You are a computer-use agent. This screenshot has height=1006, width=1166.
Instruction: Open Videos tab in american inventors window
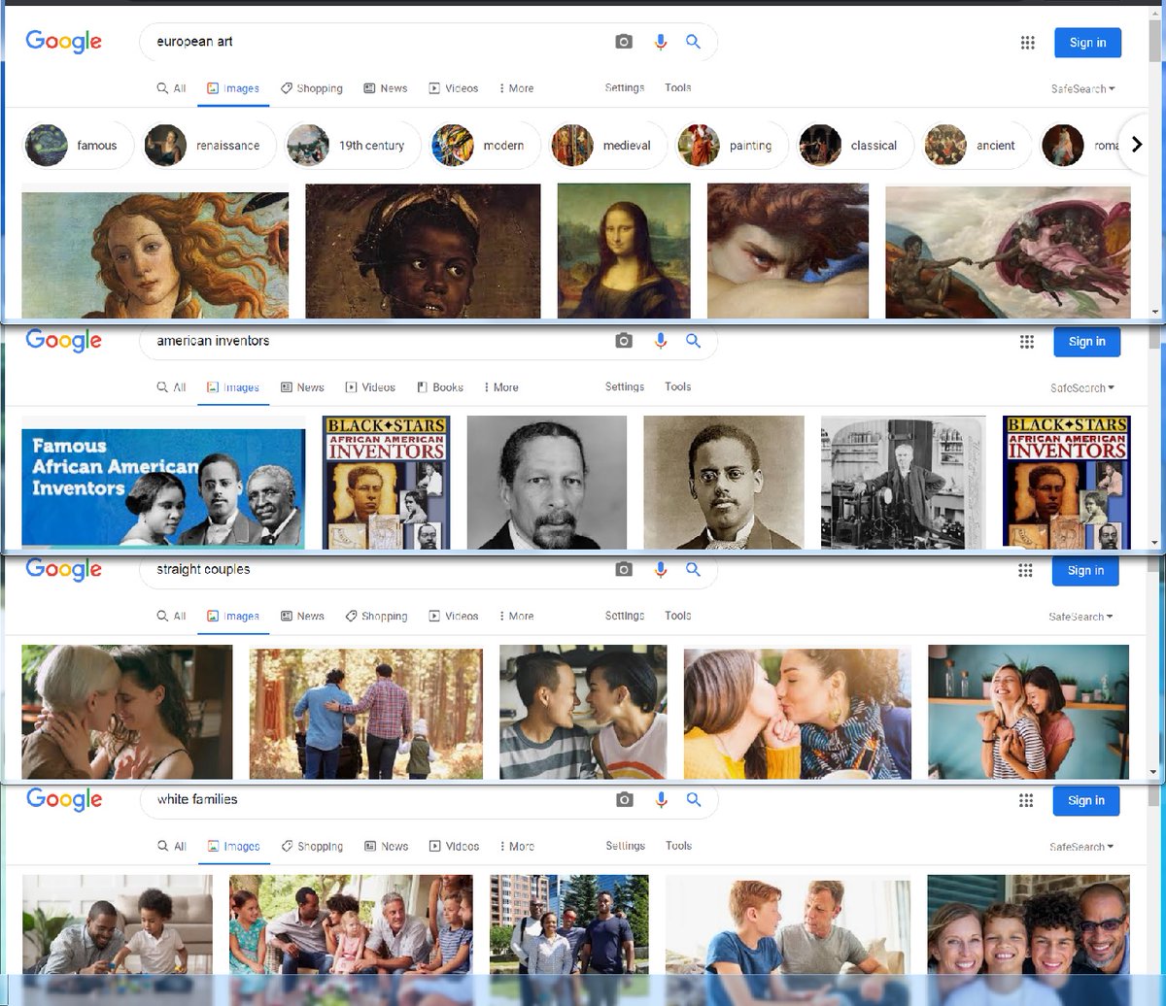(x=370, y=387)
